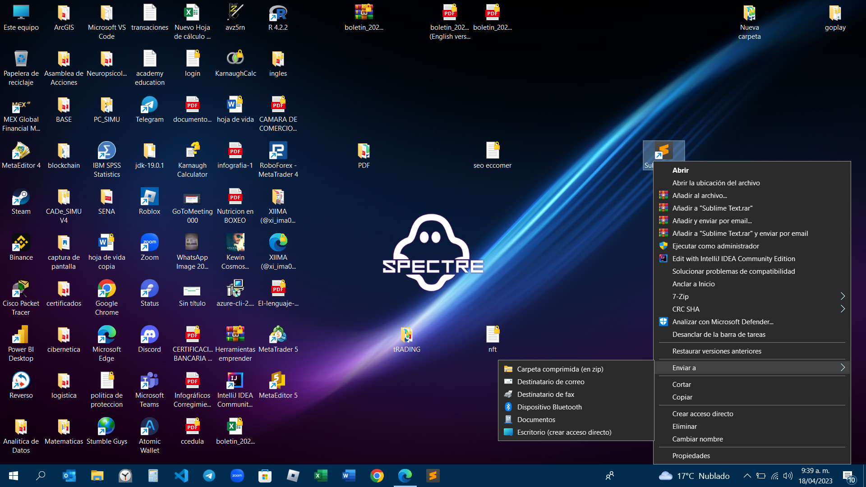Open the goplay folder on the desktop
The height and width of the screenshot is (487, 866).
point(835,18)
